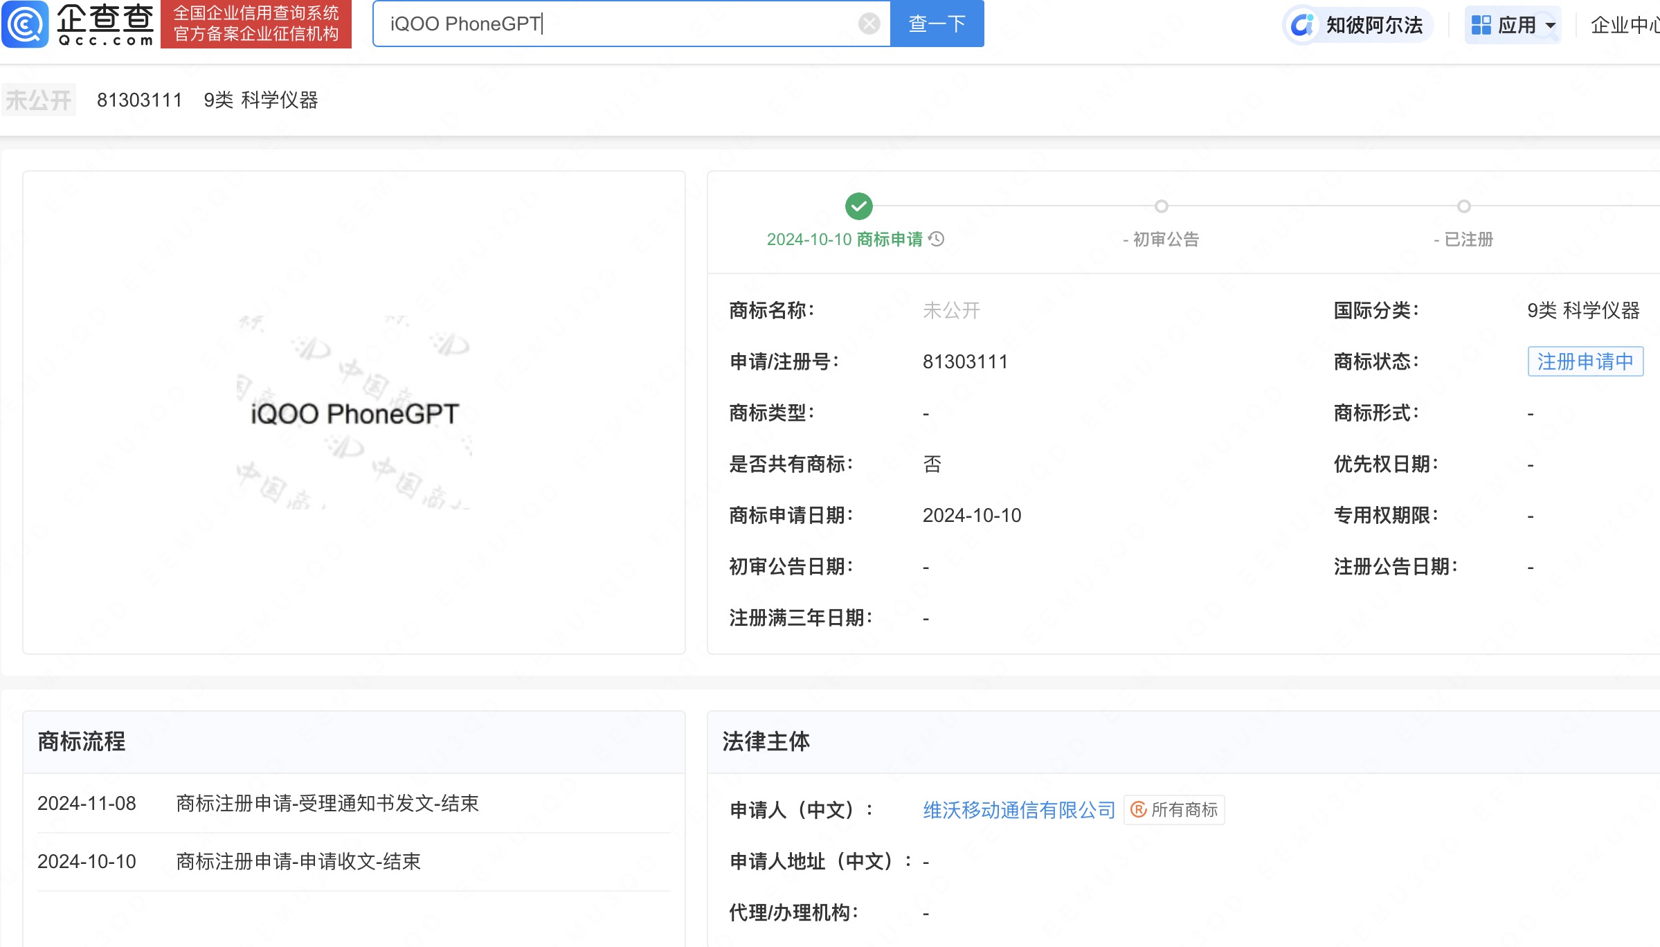This screenshot has width=1660, height=947.
Task: Click the Qcc.com logo icon
Action: click(26, 24)
